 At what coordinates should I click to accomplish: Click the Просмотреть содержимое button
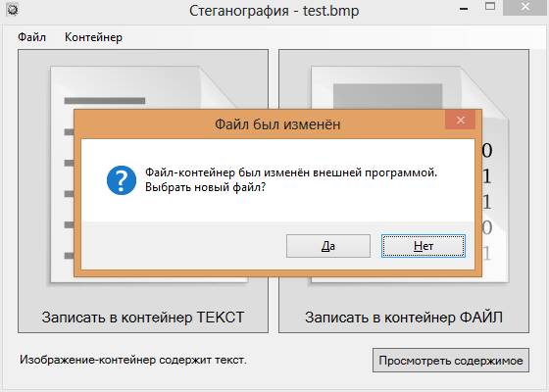pyautogui.click(x=451, y=361)
